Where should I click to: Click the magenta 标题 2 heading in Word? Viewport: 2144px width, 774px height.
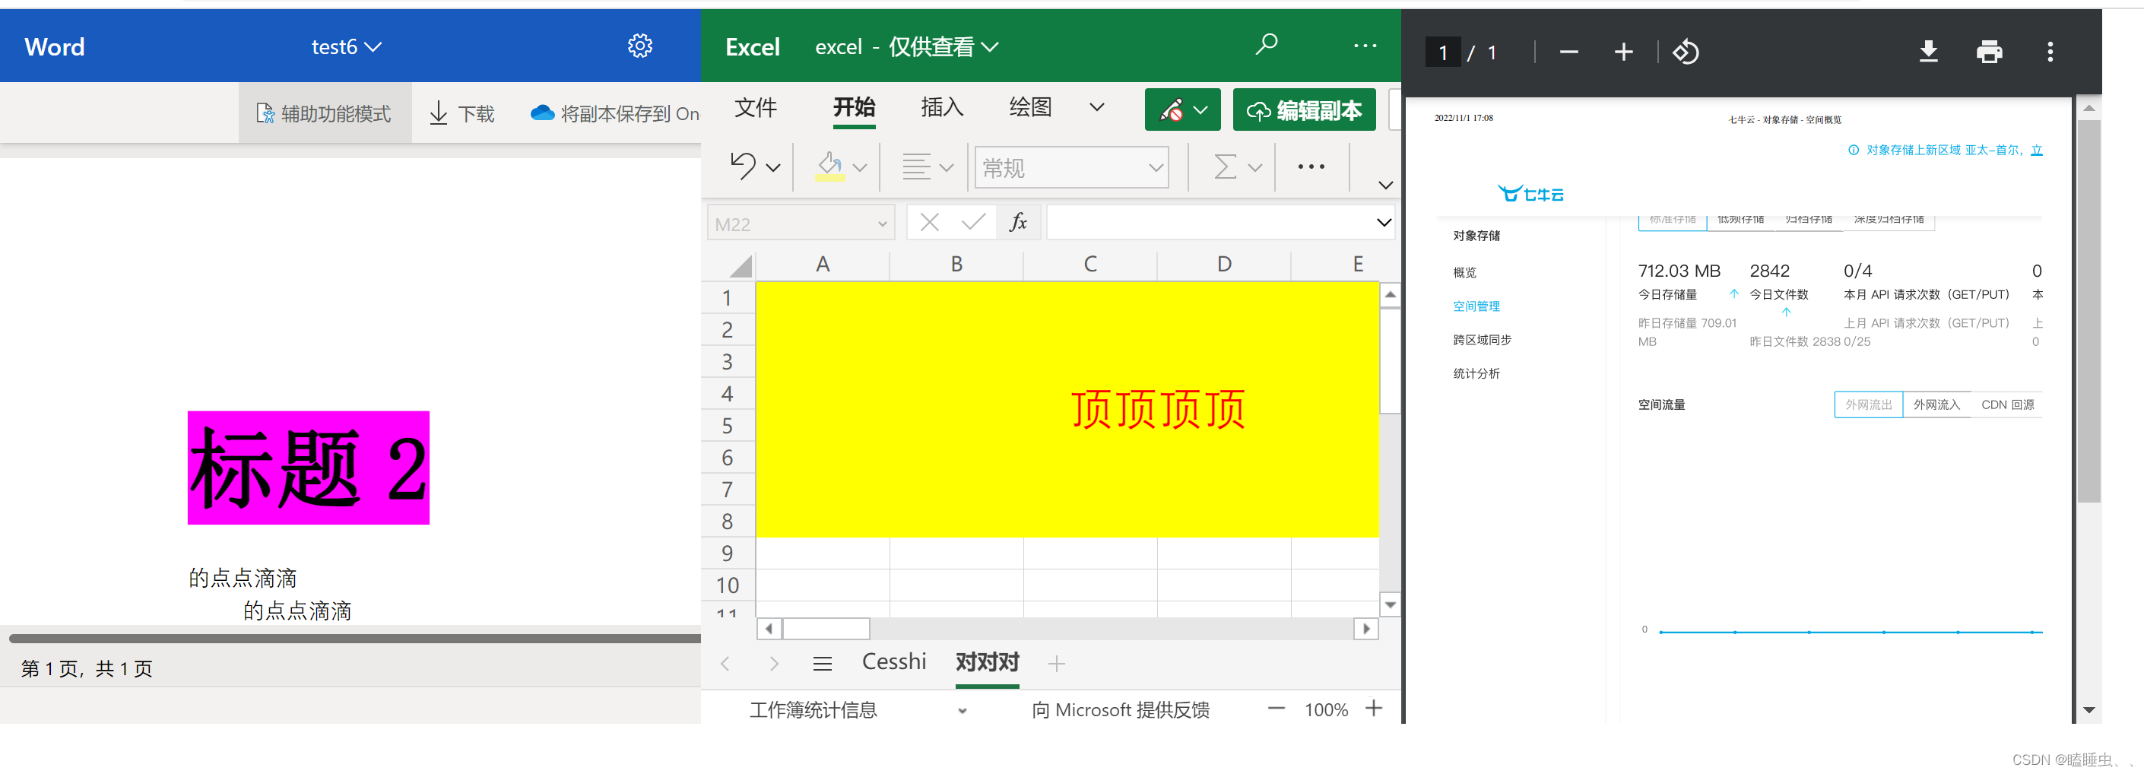[x=308, y=468]
